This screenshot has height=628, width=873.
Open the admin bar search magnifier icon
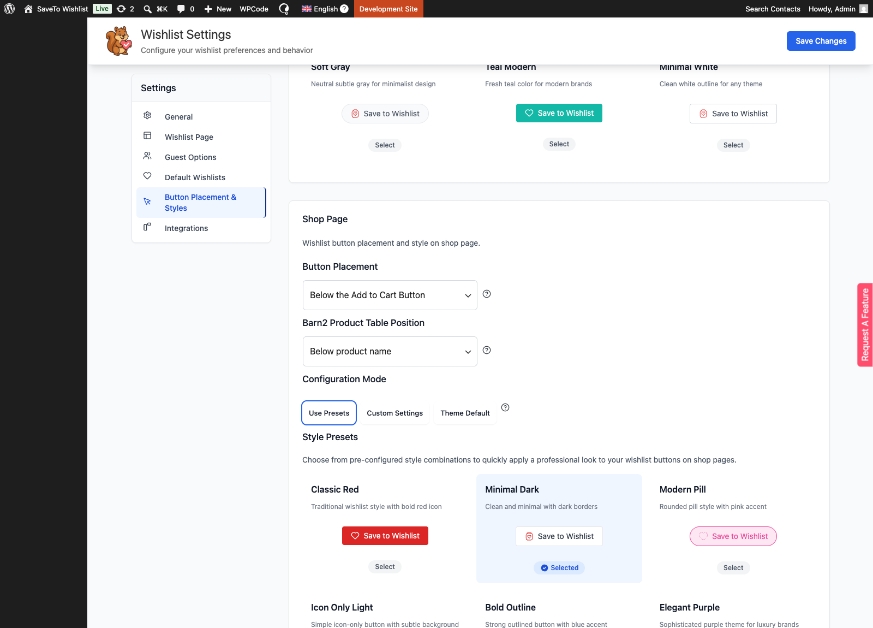tap(147, 9)
